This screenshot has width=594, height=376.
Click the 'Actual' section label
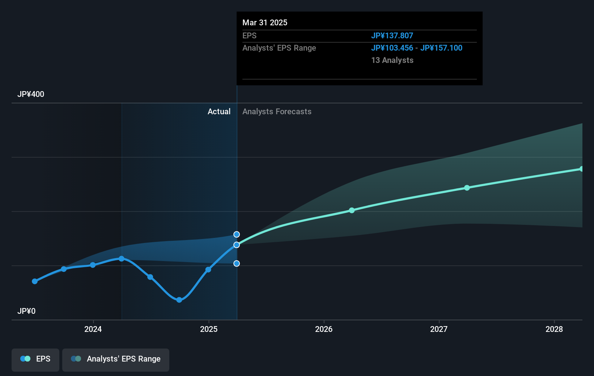tap(219, 111)
